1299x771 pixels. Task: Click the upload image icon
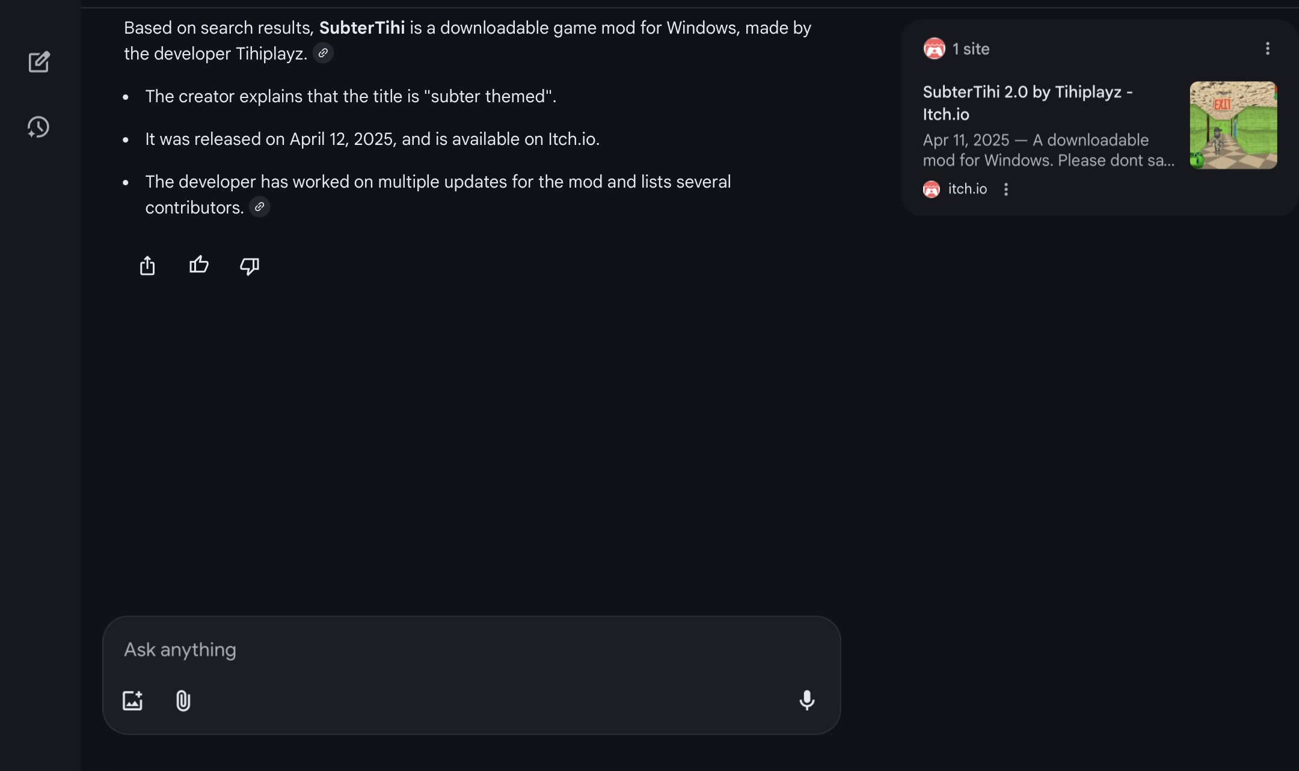coord(132,701)
